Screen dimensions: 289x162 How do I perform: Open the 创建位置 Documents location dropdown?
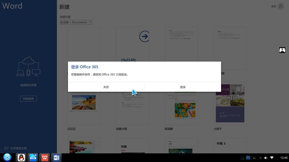click(x=76, y=22)
